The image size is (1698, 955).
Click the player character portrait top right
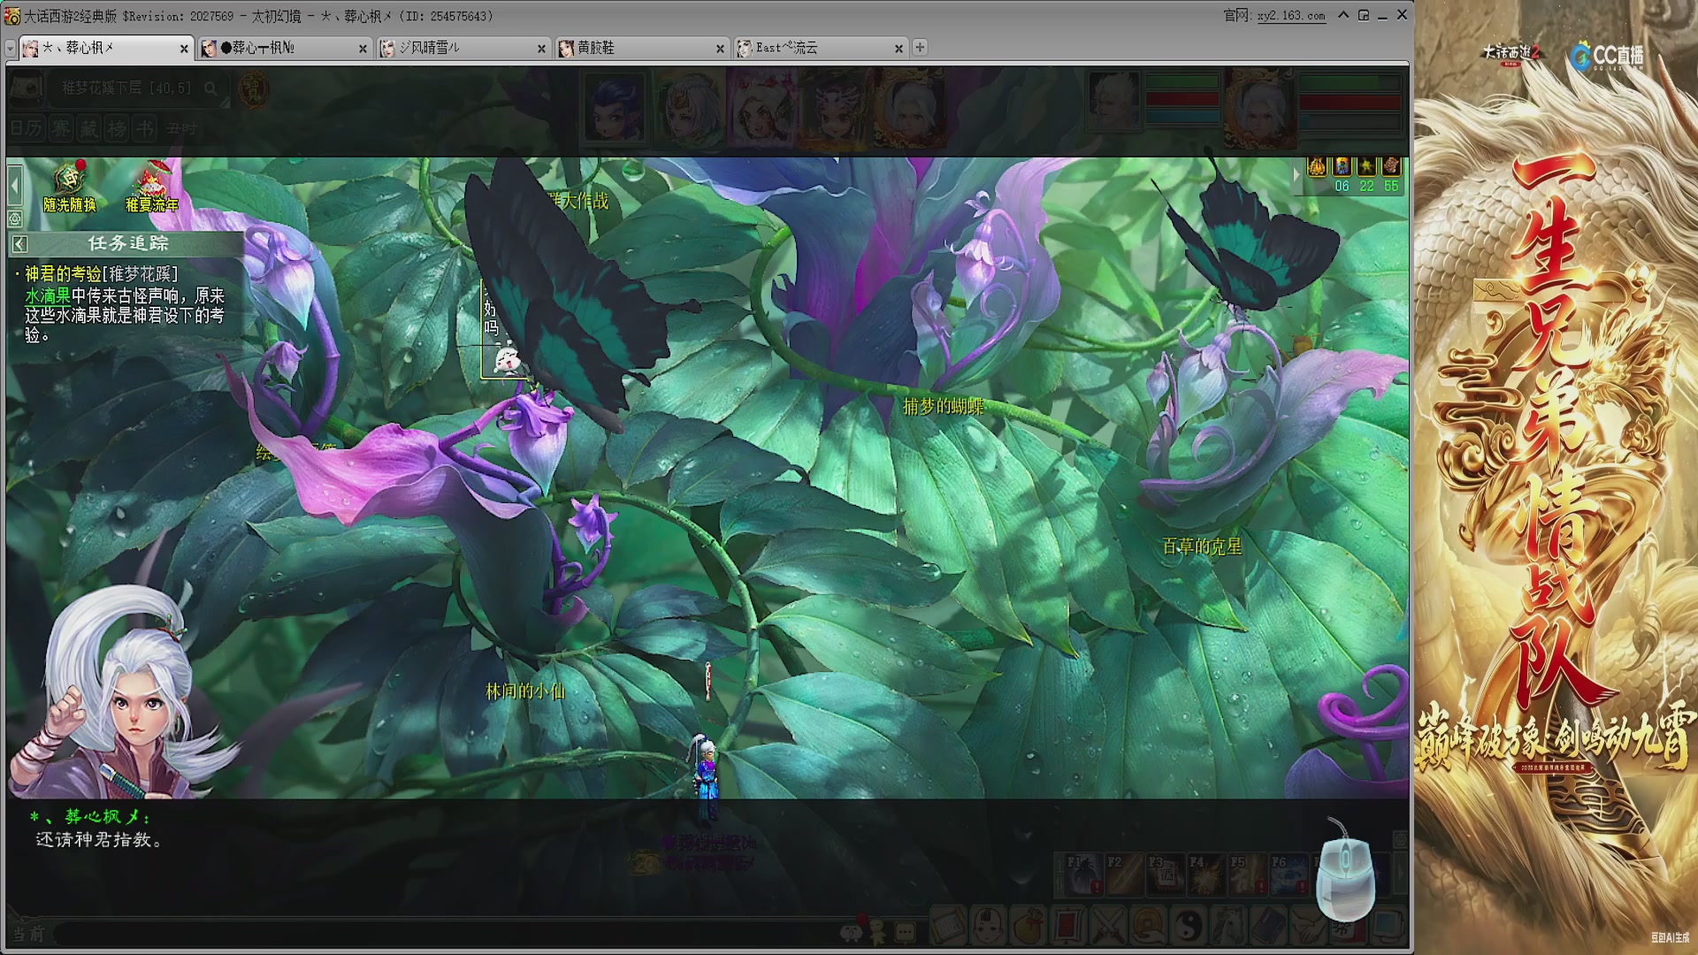[x=1259, y=108]
